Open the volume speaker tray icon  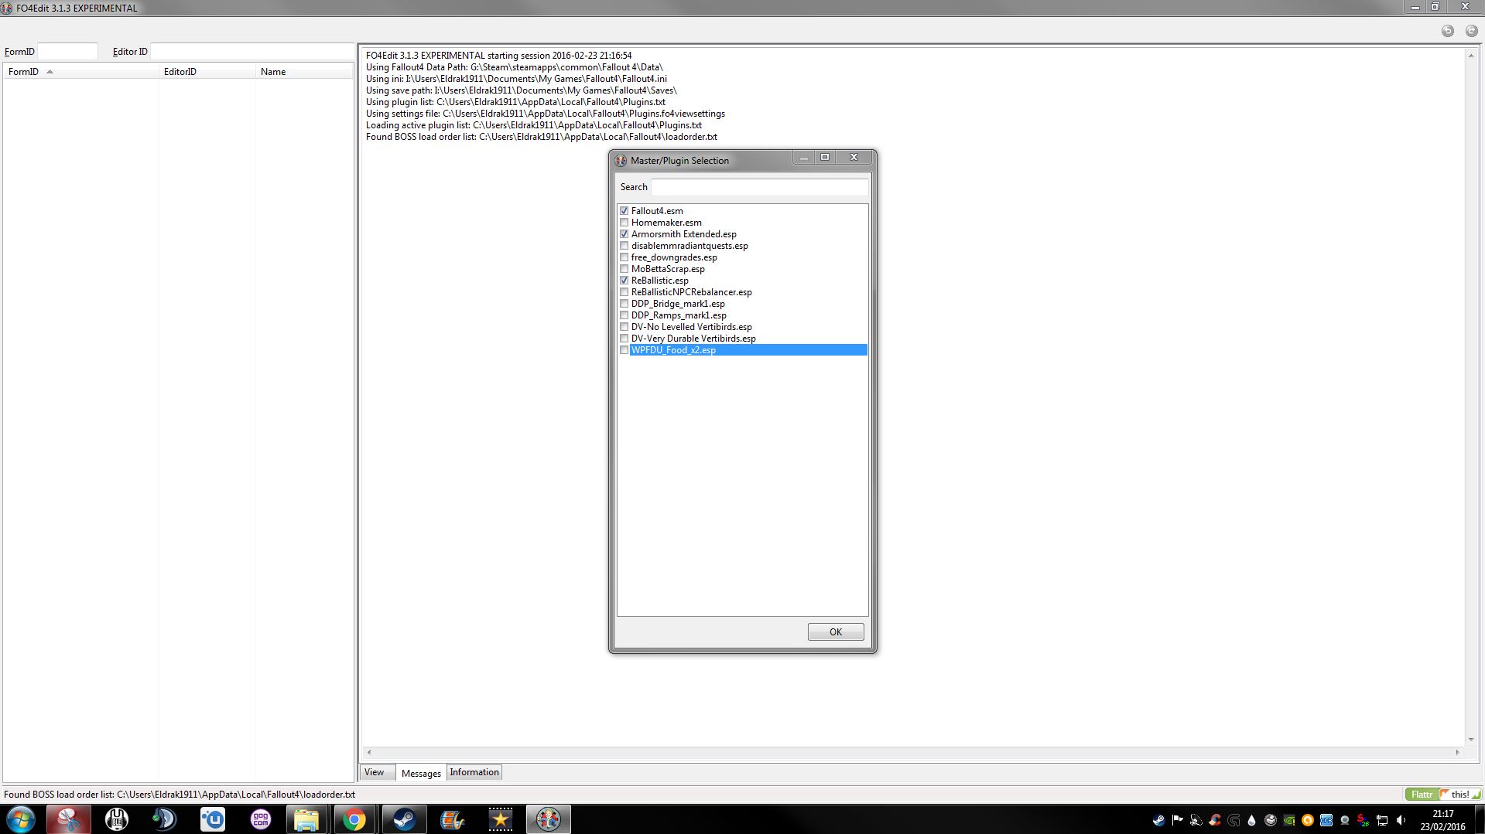(1401, 820)
